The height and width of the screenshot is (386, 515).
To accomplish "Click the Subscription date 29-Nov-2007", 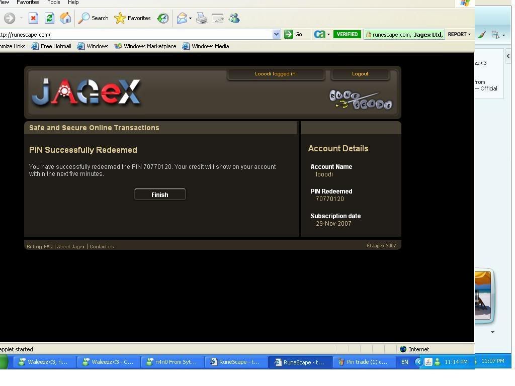I will 333,224.
